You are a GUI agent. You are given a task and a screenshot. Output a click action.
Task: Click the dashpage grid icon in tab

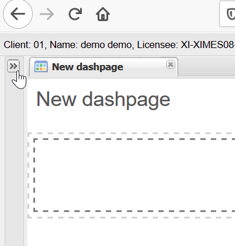[x=41, y=66]
